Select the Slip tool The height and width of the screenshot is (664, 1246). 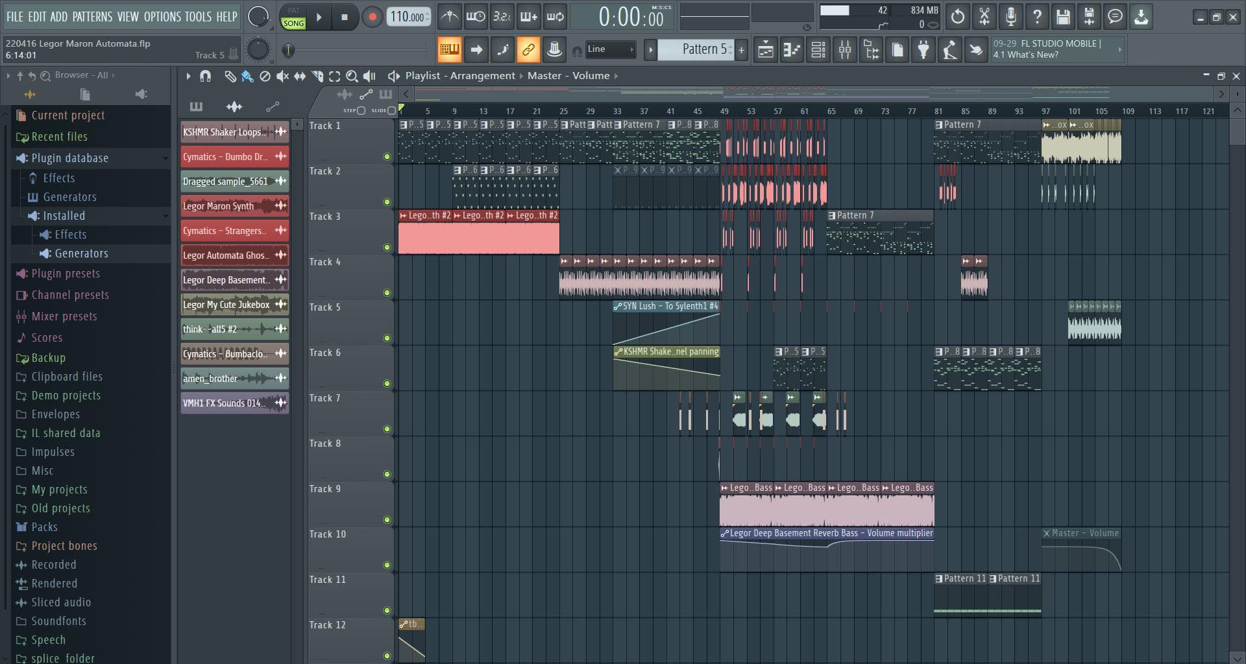300,77
